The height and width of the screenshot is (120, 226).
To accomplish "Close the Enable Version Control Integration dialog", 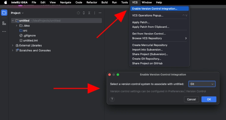I will pyautogui.click(x=110, y=75).
